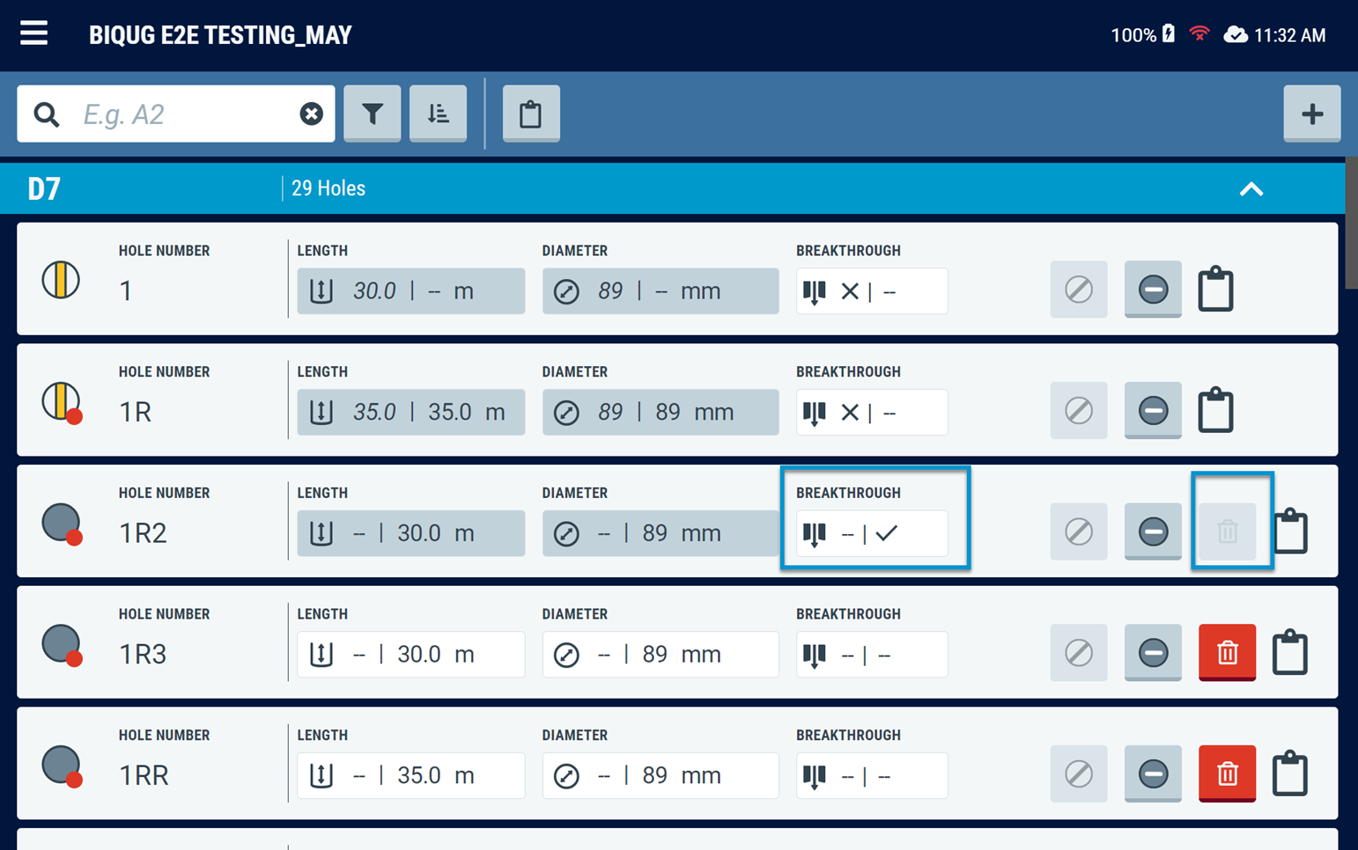Click the disabled-circle button for hole 1RR
Image resolution: width=1358 pixels, height=850 pixels.
[x=1079, y=773]
